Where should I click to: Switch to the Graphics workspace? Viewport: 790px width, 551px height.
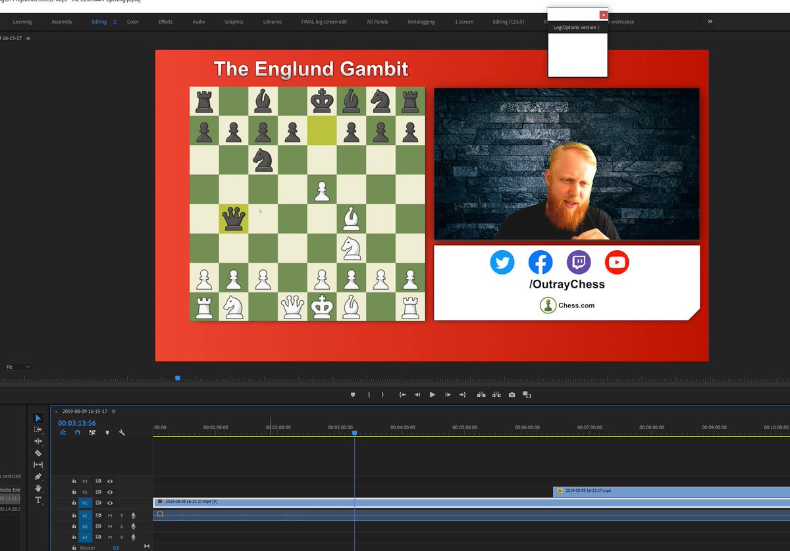234,22
